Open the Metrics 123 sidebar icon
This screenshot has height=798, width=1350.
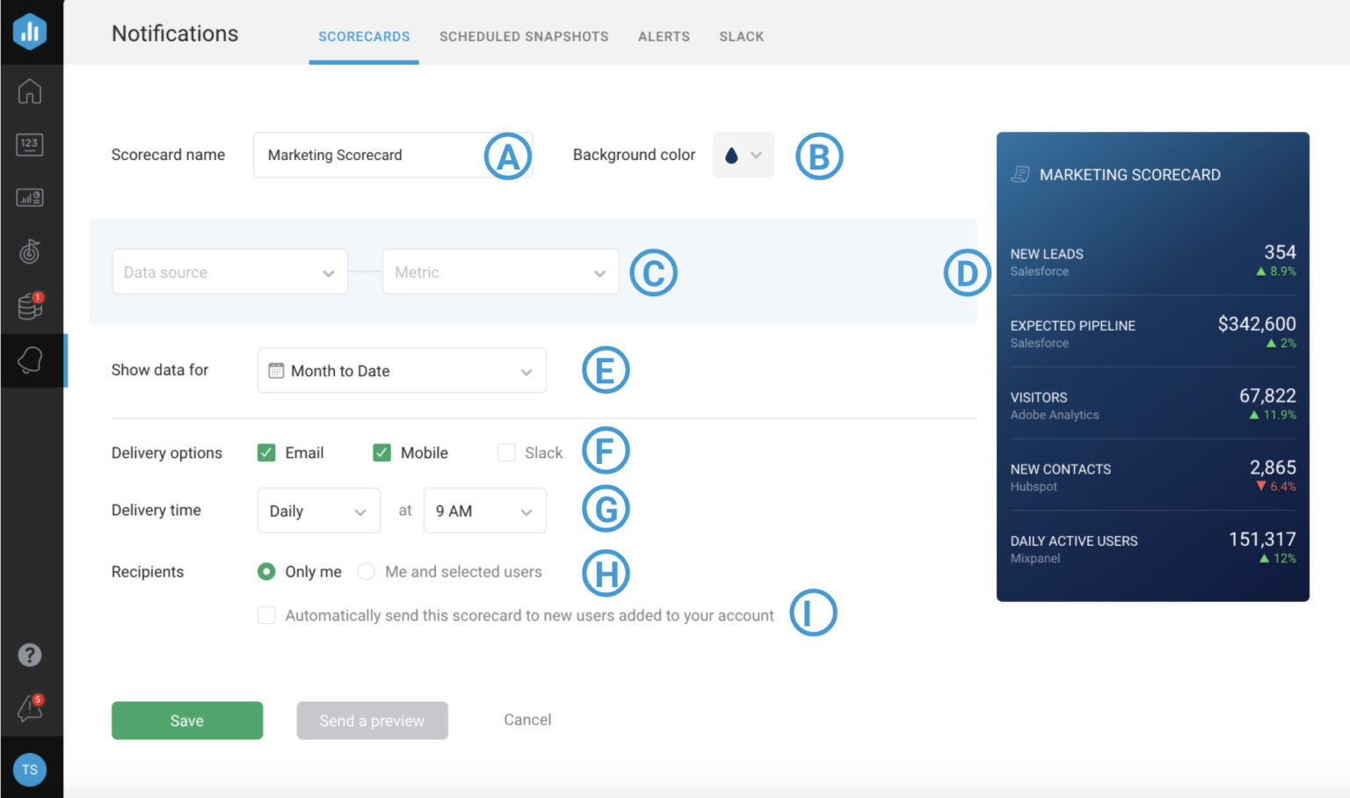(30, 144)
